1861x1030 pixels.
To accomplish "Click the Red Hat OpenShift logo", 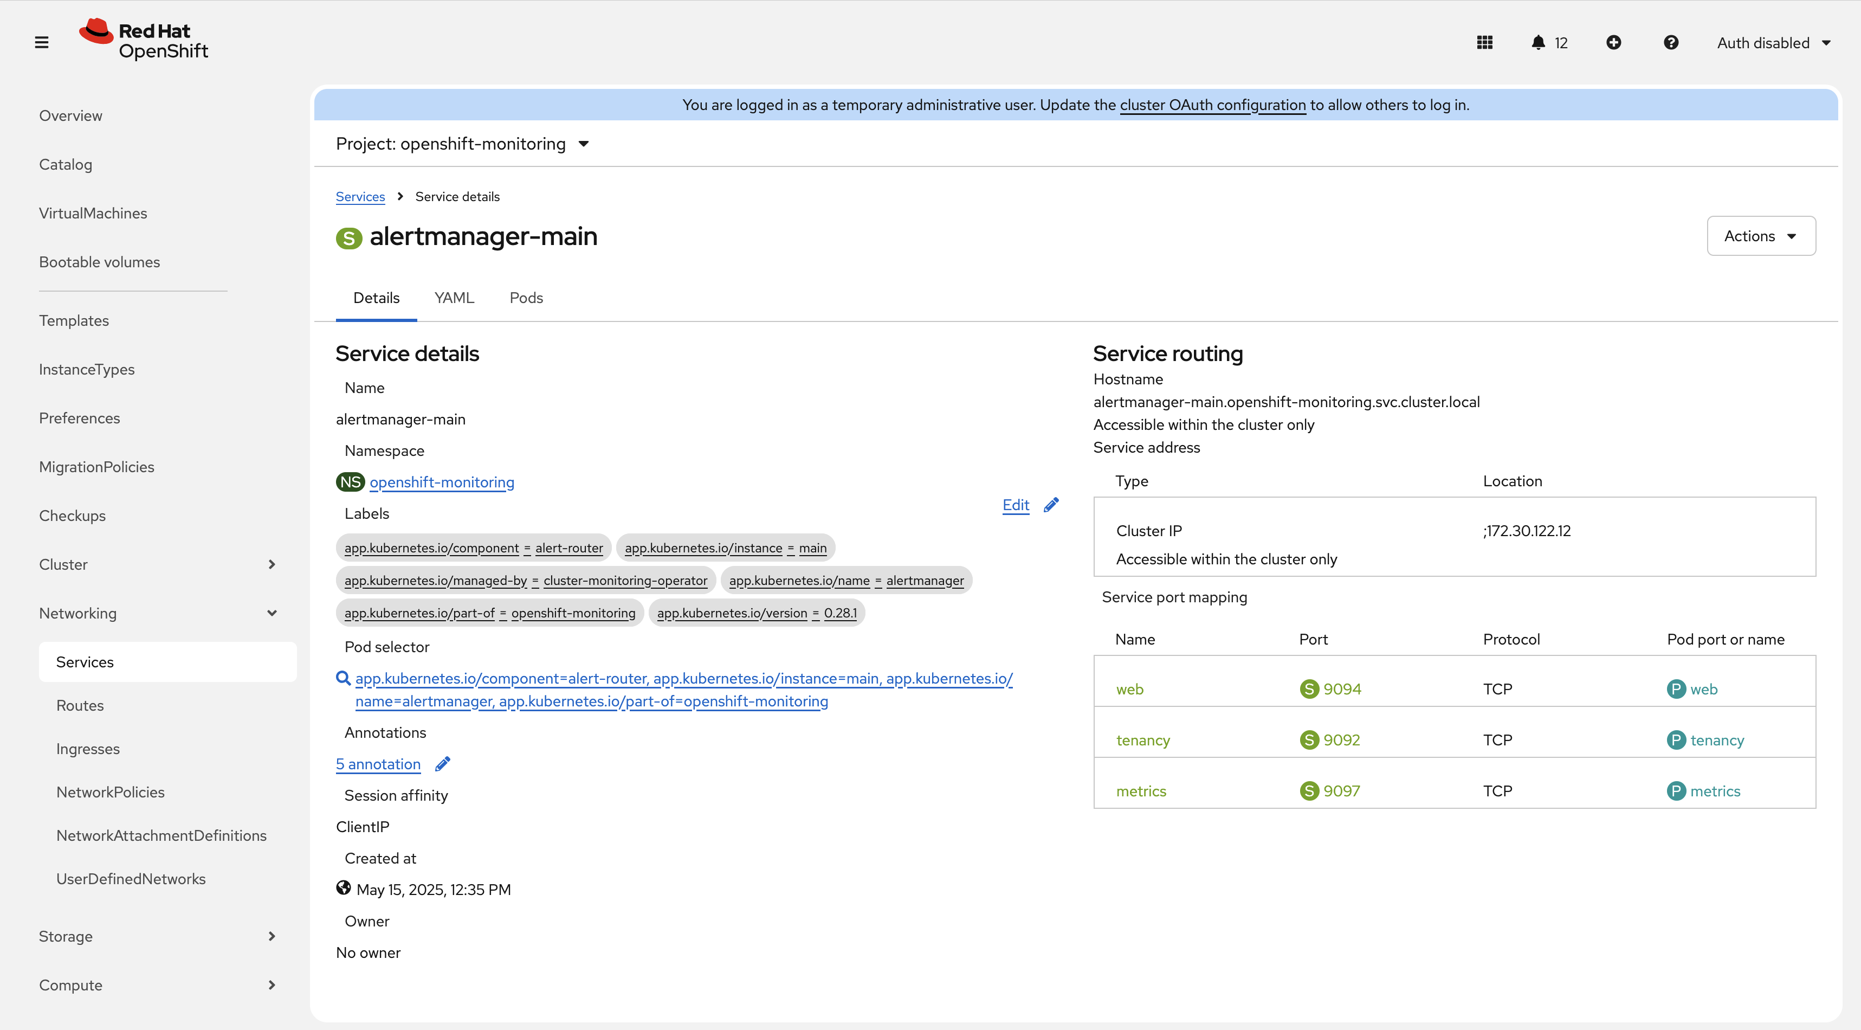I will tap(144, 40).
